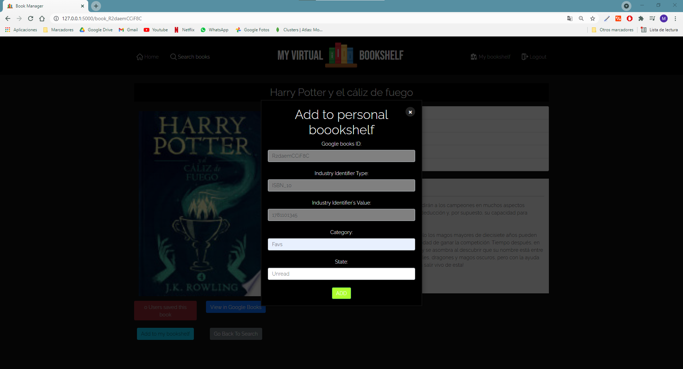Click the orange square extension icon
Viewport: 683px width, 369px height.
618,18
